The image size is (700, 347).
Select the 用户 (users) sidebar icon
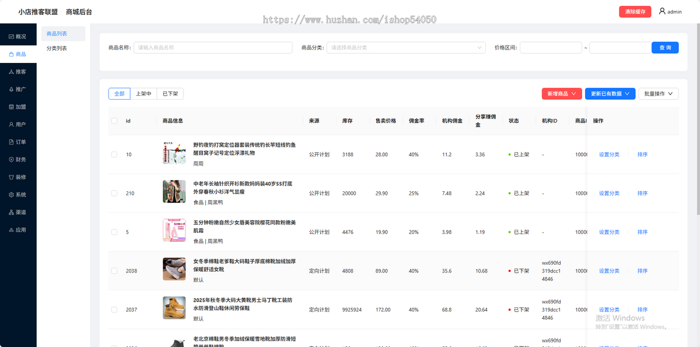point(18,124)
